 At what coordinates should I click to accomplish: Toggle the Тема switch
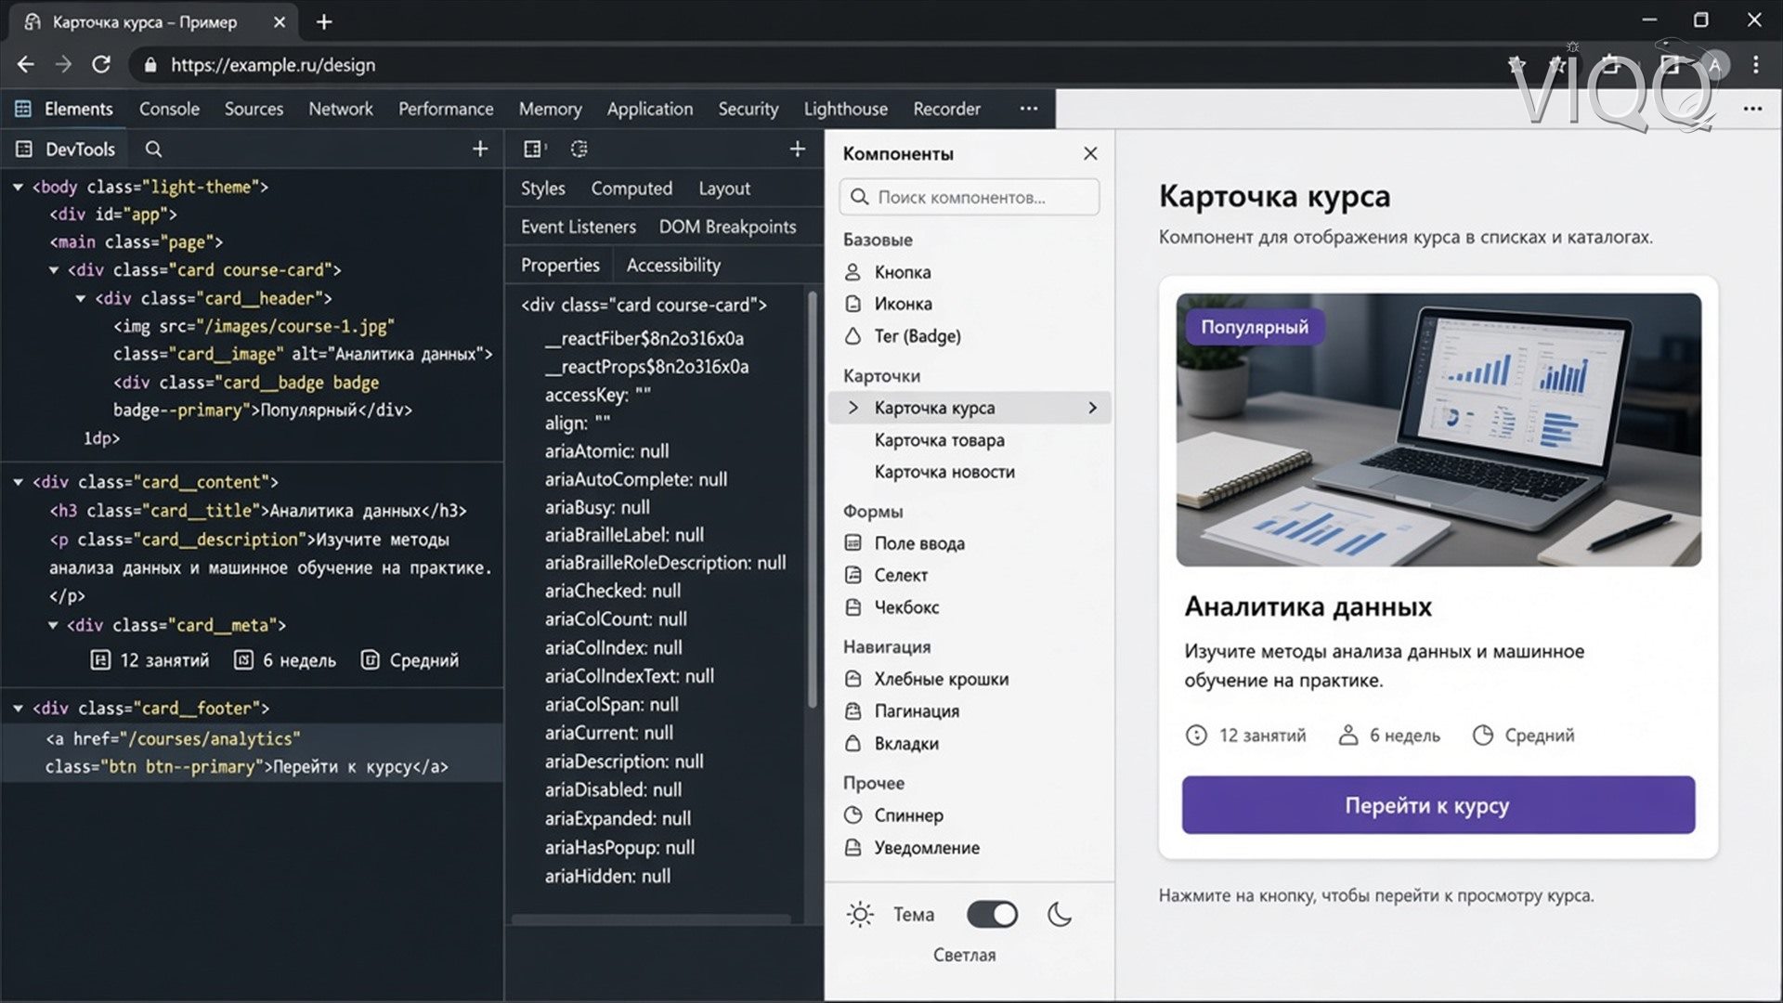(x=992, y=915)
